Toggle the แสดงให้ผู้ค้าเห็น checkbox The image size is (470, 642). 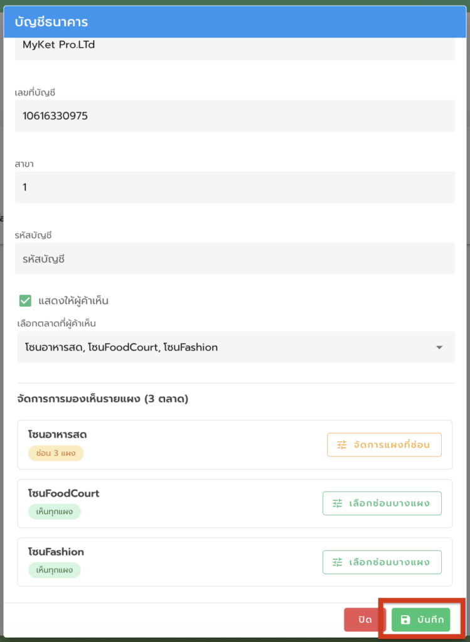tap(25, 301)
